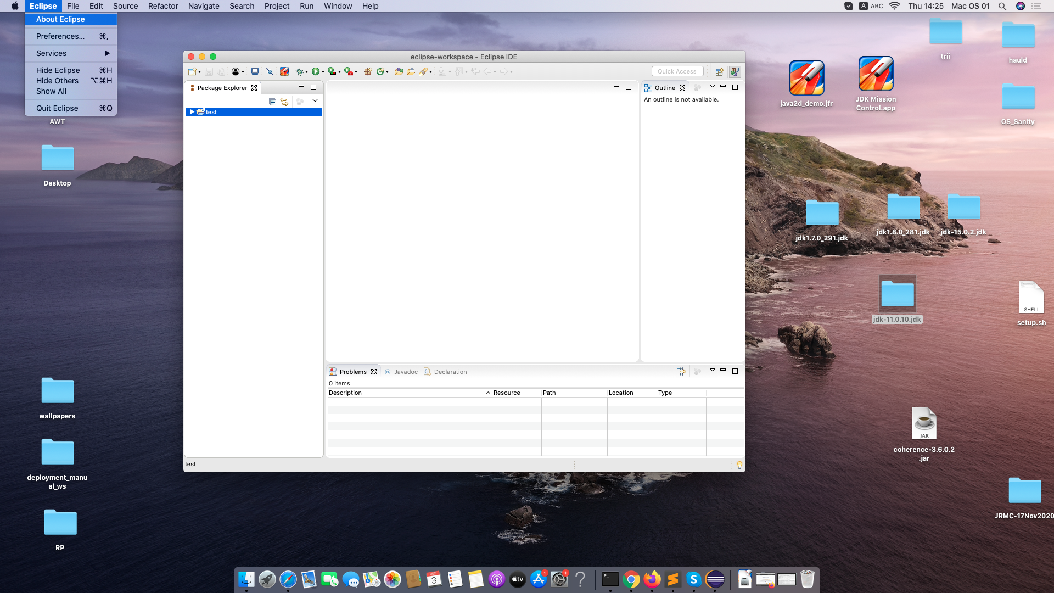Click the Quick Access search field

[x=677, y=71]
